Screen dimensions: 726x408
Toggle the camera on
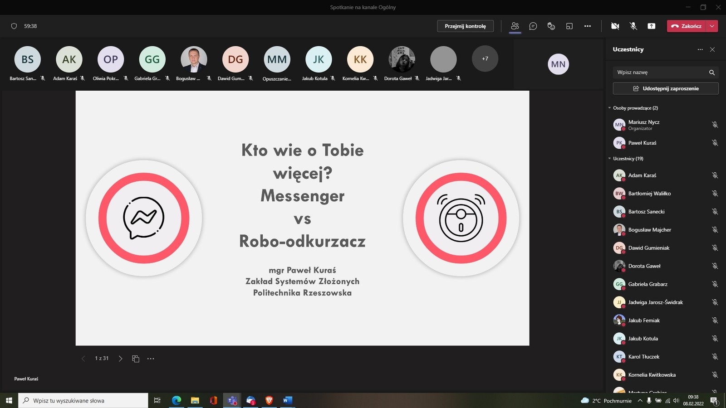pyautogui.click(x=615, y=26)
